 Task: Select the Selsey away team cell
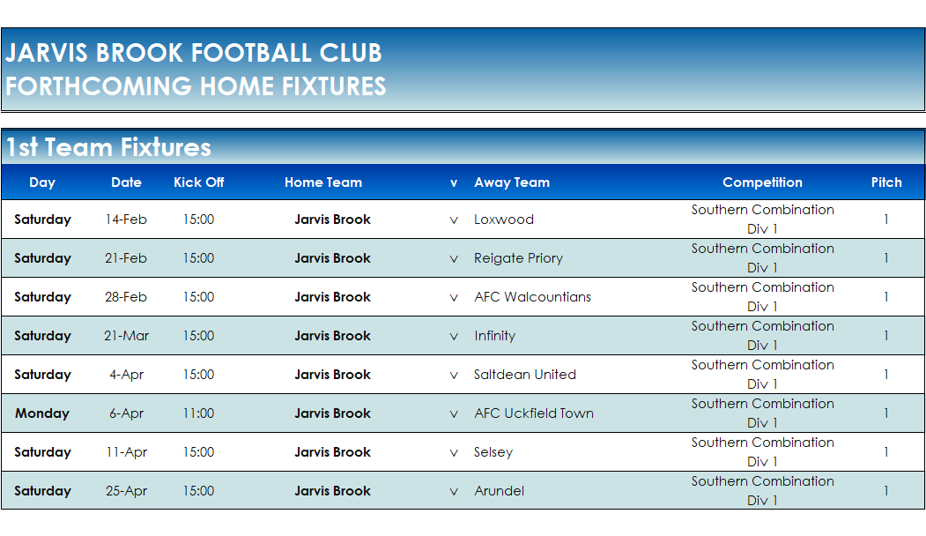tap(493, 452)
